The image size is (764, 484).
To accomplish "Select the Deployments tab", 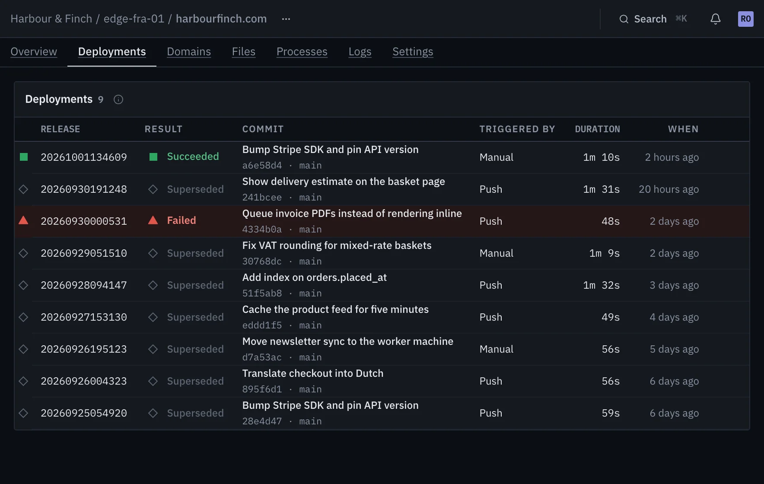I will (x=112, y=51).
